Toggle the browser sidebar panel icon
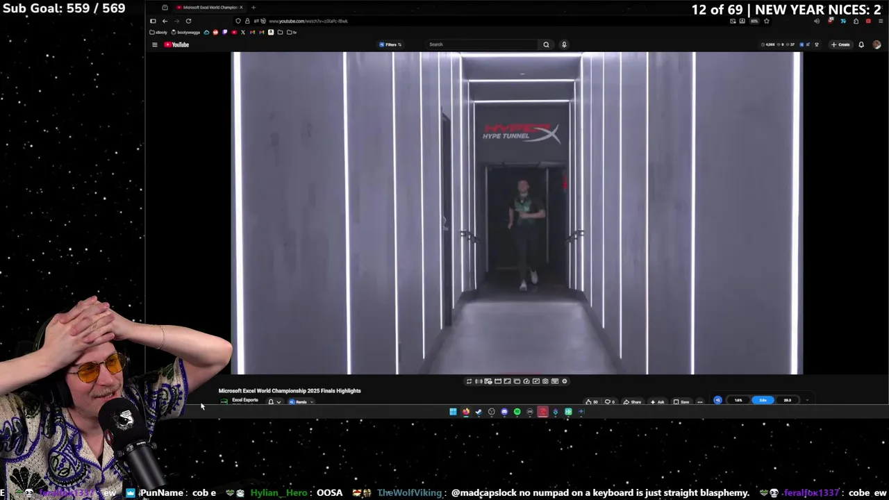This screenshot has height=500, width=889. (x=153, y=21)
